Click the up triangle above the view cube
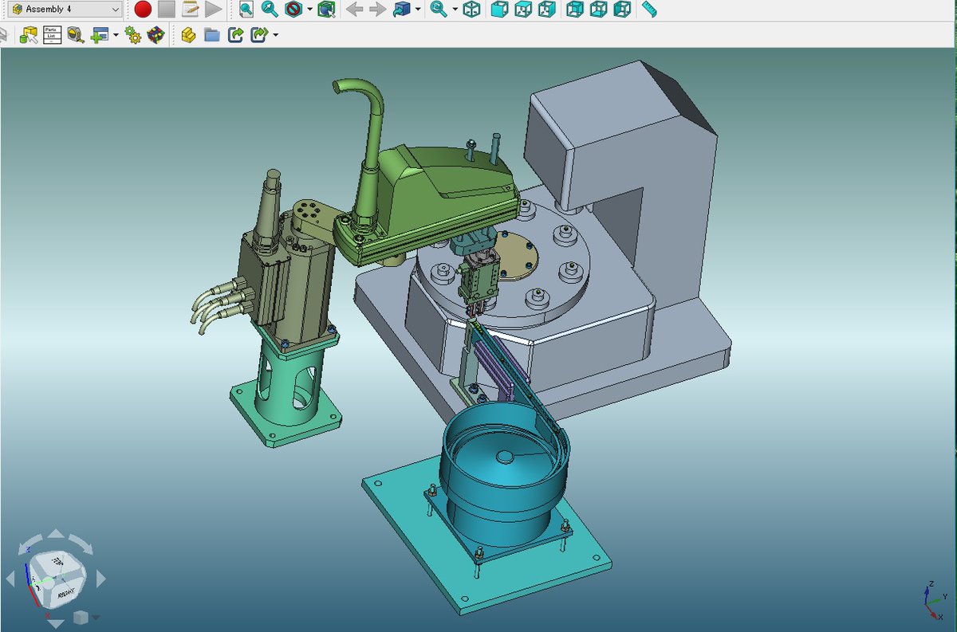 point(56,534)
